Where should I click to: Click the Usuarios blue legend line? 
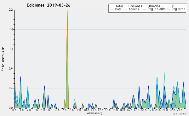(x=144, y=6)
